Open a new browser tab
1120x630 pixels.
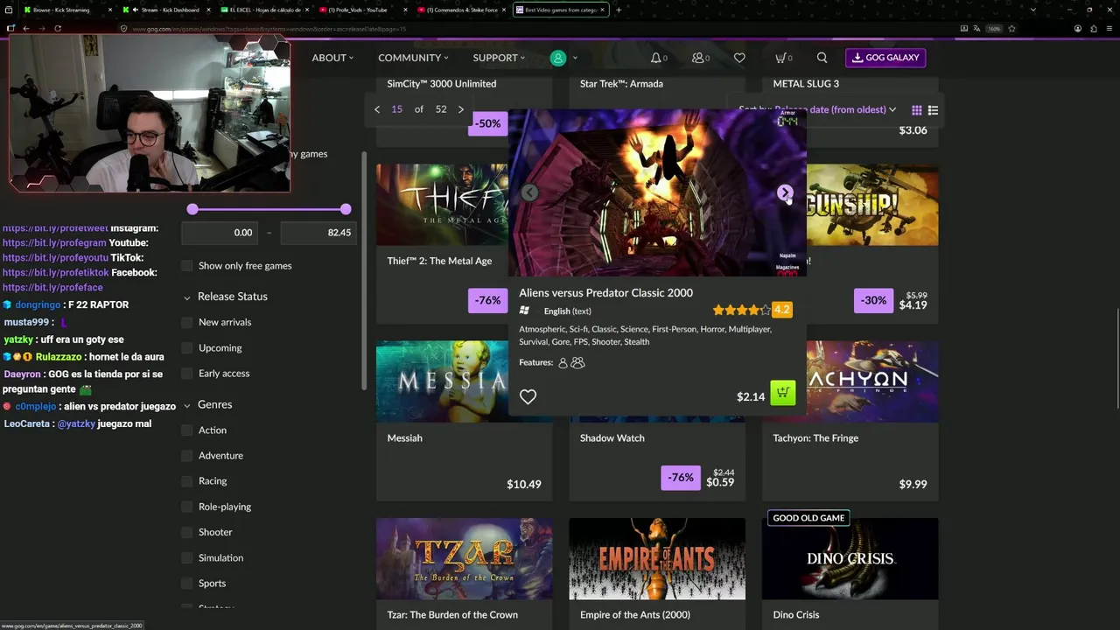coord(618,10)
